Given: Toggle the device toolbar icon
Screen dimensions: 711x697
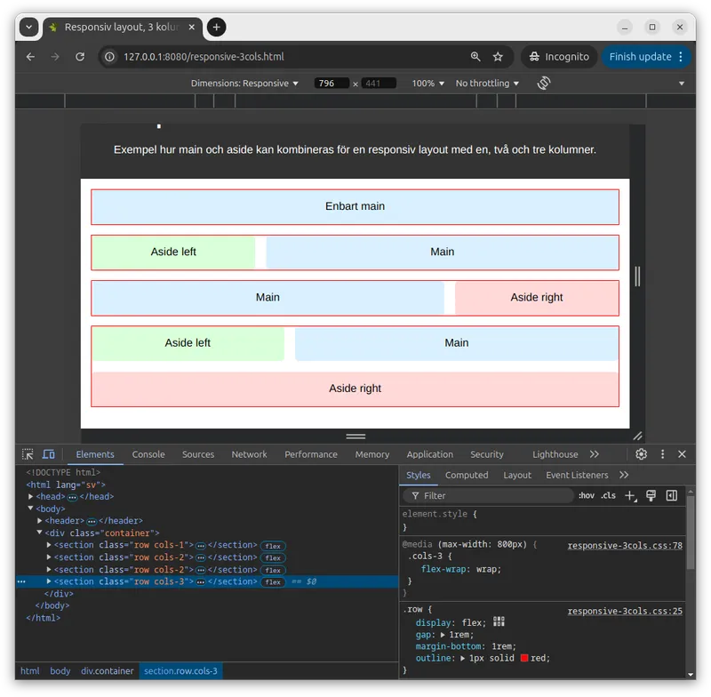Looking at the screenshot, I should pyautogui.click(x=49, y=454).
